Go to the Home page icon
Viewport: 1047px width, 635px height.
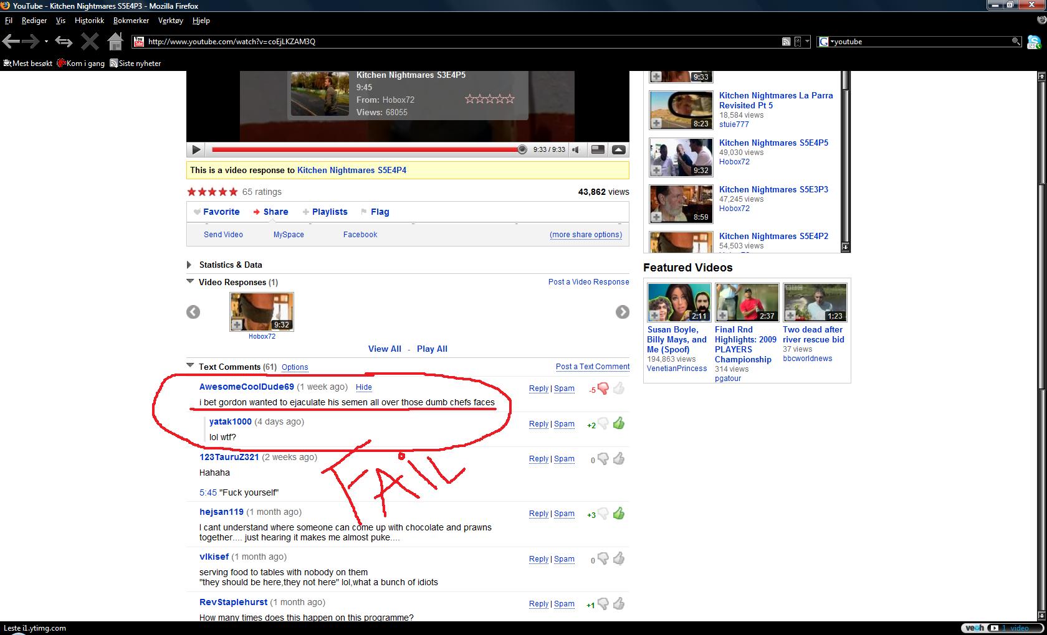pyautogui.click(x=115, y=42)
